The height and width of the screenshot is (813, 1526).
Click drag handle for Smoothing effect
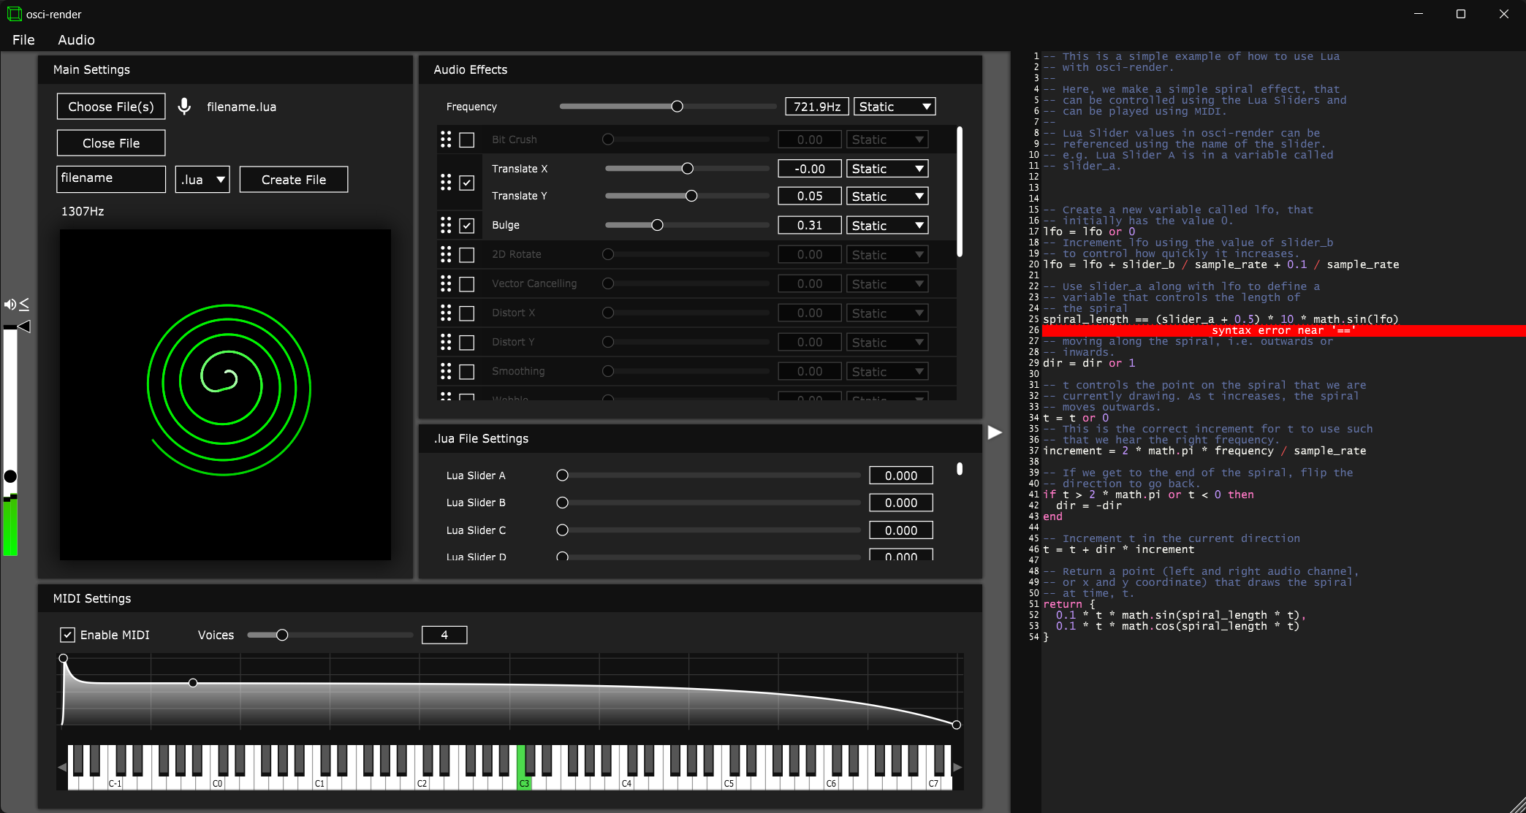(x=446, y=371)
